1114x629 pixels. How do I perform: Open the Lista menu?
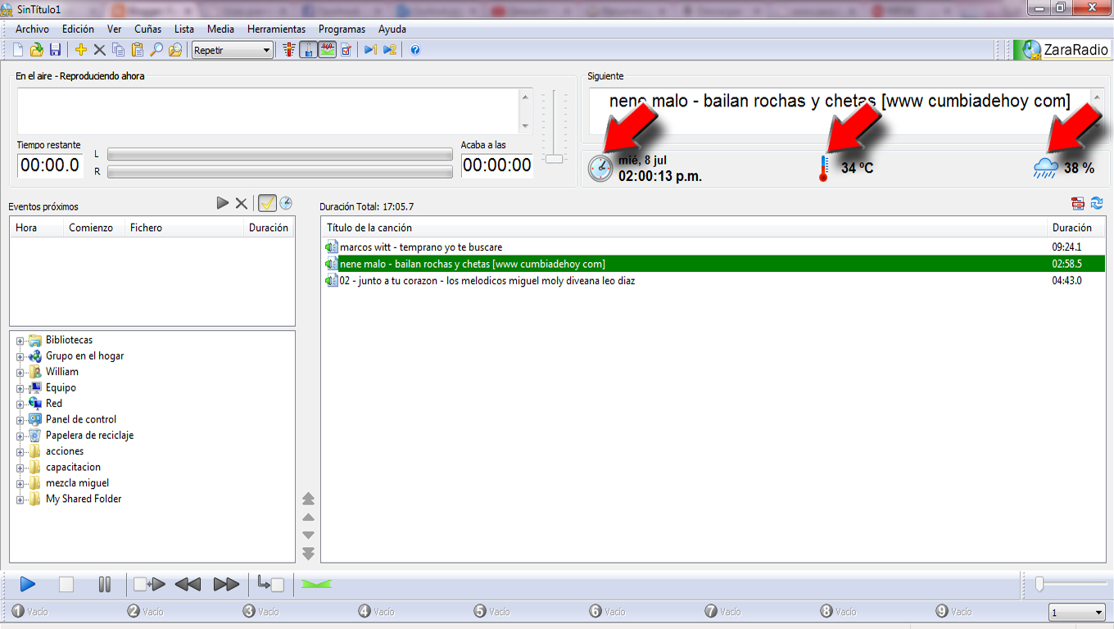184,29
